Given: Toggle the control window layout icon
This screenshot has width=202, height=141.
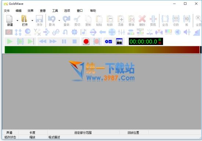Looking at the screenshot, I should [119, 41].
